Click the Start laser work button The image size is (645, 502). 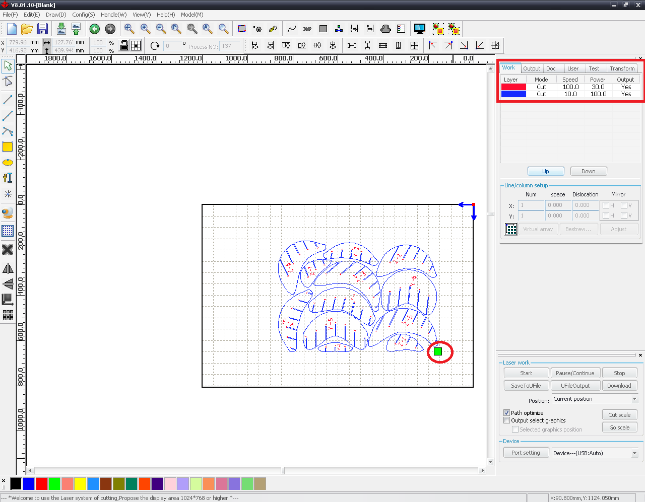tap(526, 373)
